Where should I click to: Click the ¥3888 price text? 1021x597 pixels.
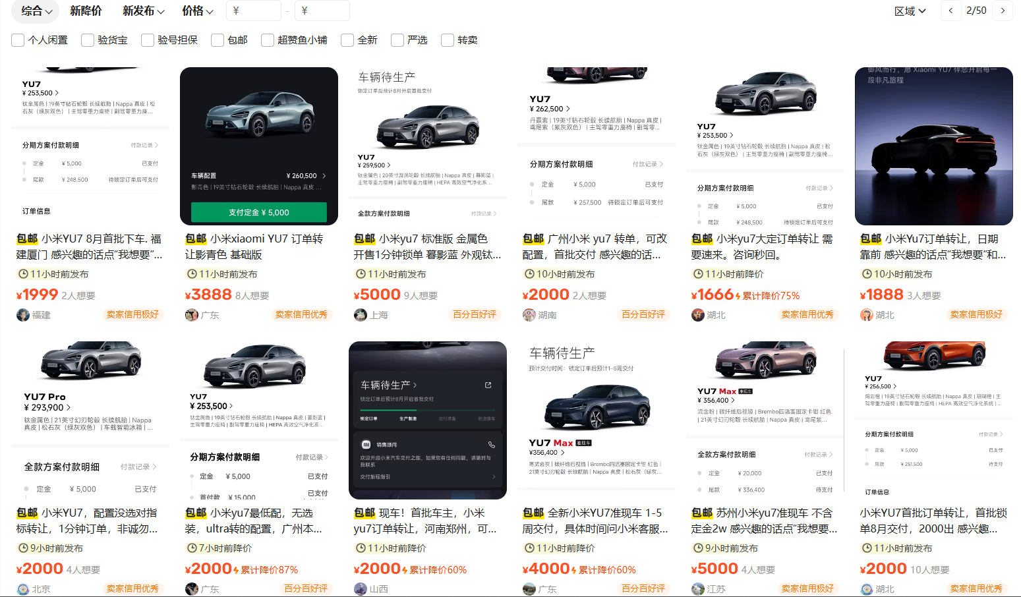208,295
